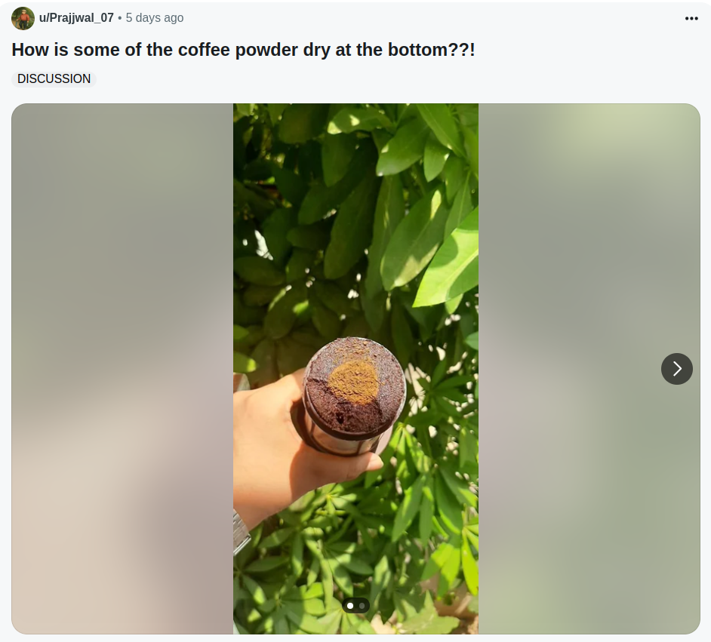Select the second carousel dot indicator
Viewport: 711px width, 642px height.
[x=362, y=606]
